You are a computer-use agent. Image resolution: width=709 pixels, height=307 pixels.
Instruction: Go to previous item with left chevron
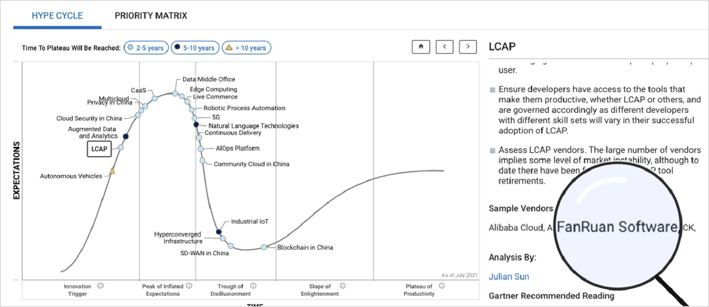[x=444, y=47]
